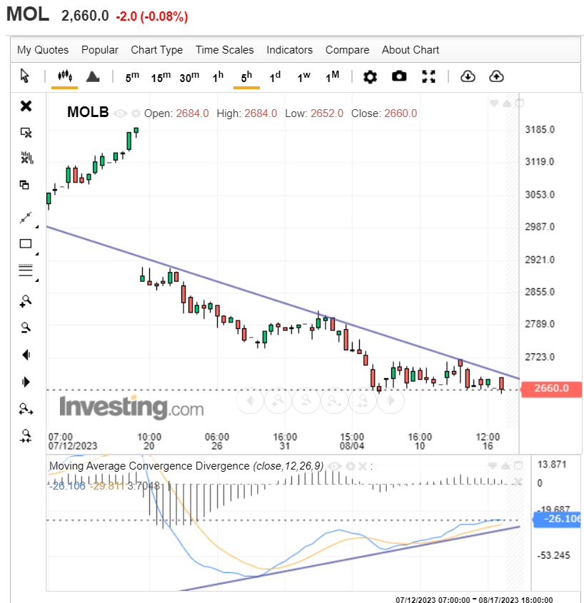Click the cloud download (load chart) icon
This screenshot has width=584, height=603.
point(468,77)
